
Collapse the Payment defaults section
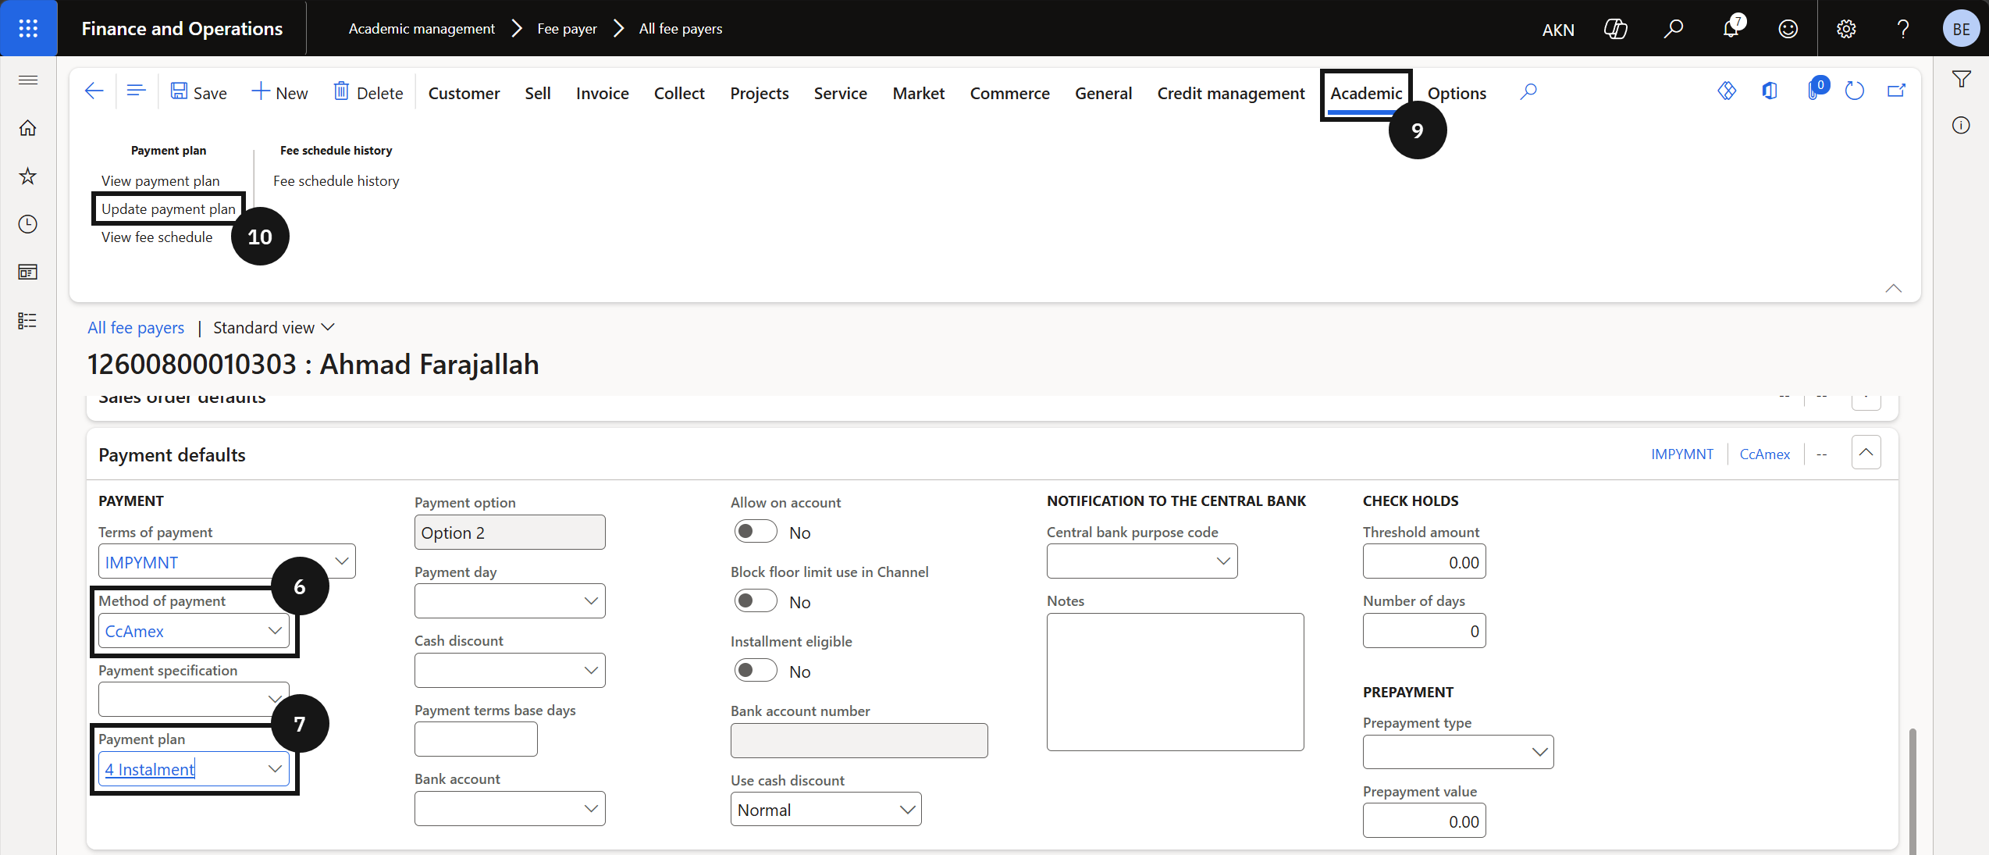pyautogui.click(x=1866, y=453)
